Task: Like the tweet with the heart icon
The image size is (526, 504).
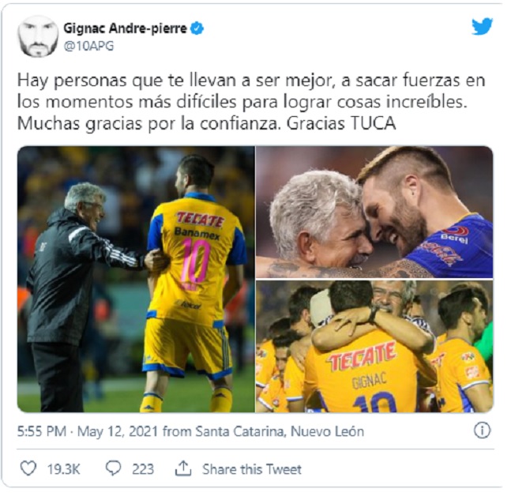Action: (28, 468)
